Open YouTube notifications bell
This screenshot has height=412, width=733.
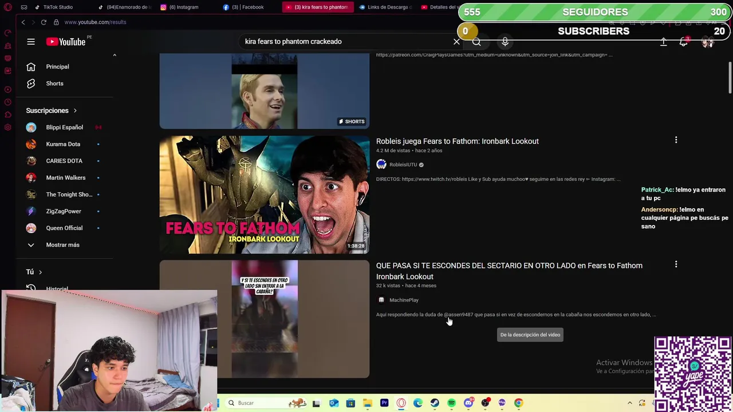pos(684,42)
